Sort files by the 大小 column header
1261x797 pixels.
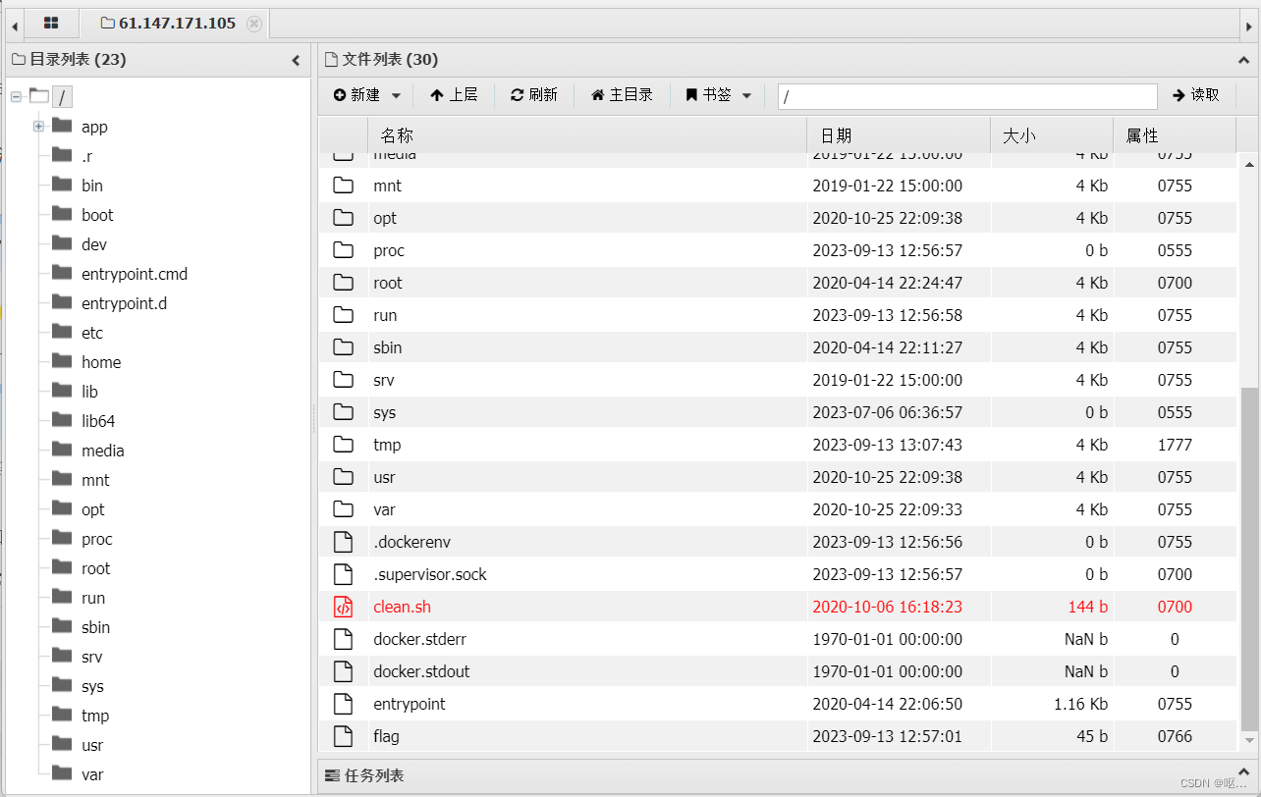(1052, 135)
